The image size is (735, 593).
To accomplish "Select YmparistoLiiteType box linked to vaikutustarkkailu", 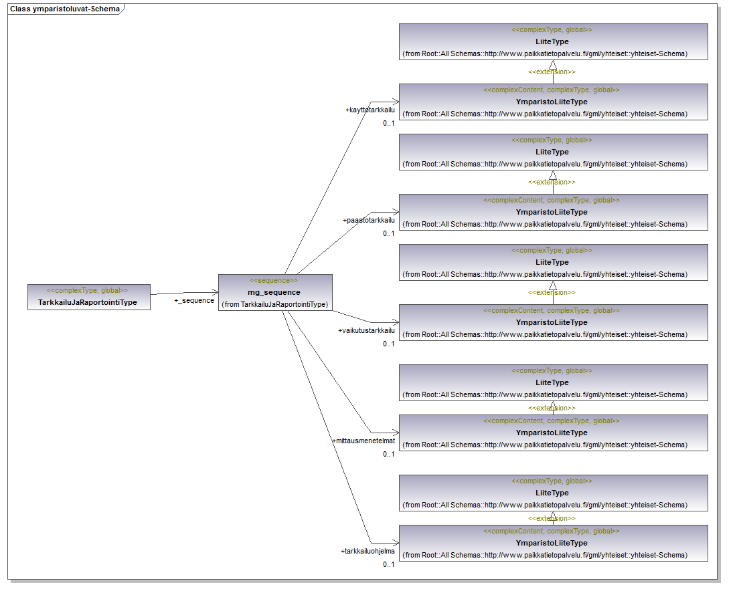I will click(552, 323).
